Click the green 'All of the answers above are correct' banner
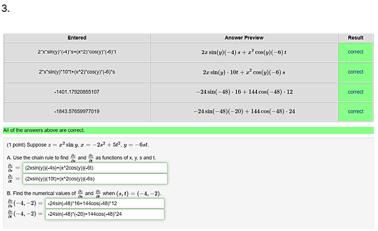 point(188,130)
